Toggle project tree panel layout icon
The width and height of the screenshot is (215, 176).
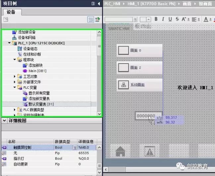pos(93,4)
